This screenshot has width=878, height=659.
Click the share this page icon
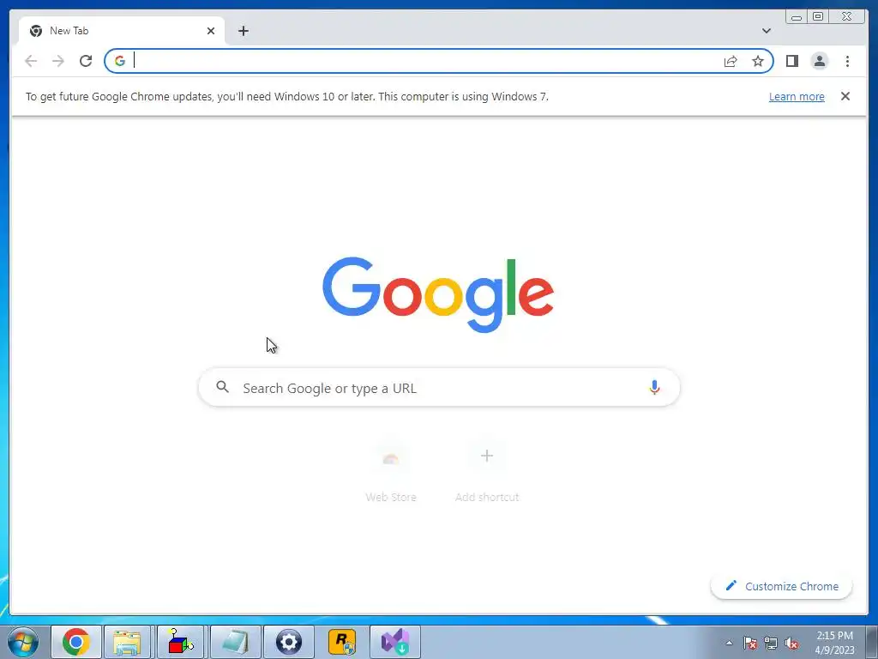[x=731, y=61]
